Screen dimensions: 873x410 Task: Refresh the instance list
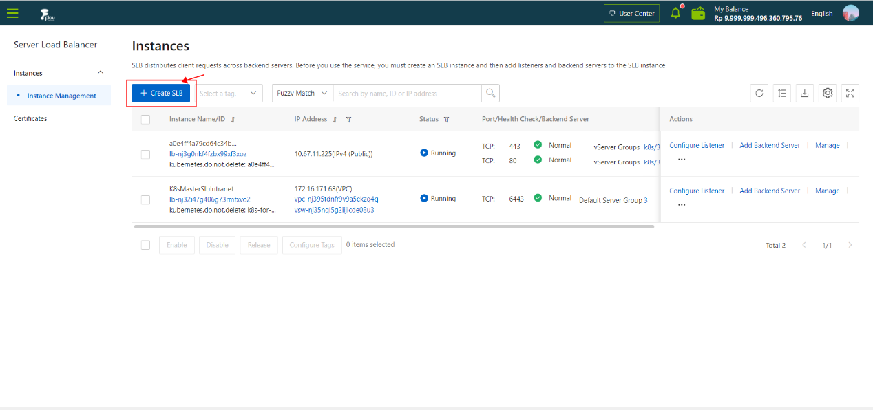[759, 93]
